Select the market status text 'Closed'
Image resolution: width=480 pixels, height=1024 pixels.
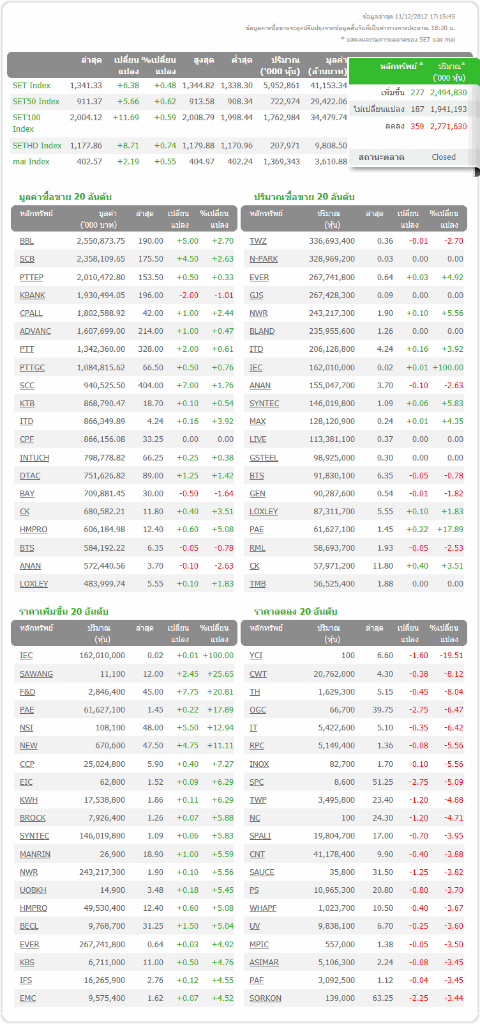pyautogui.click(x=444, y=157)
